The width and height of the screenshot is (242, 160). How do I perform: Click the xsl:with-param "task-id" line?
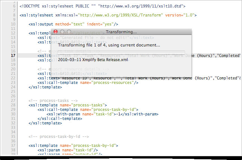tap(102, 114)
